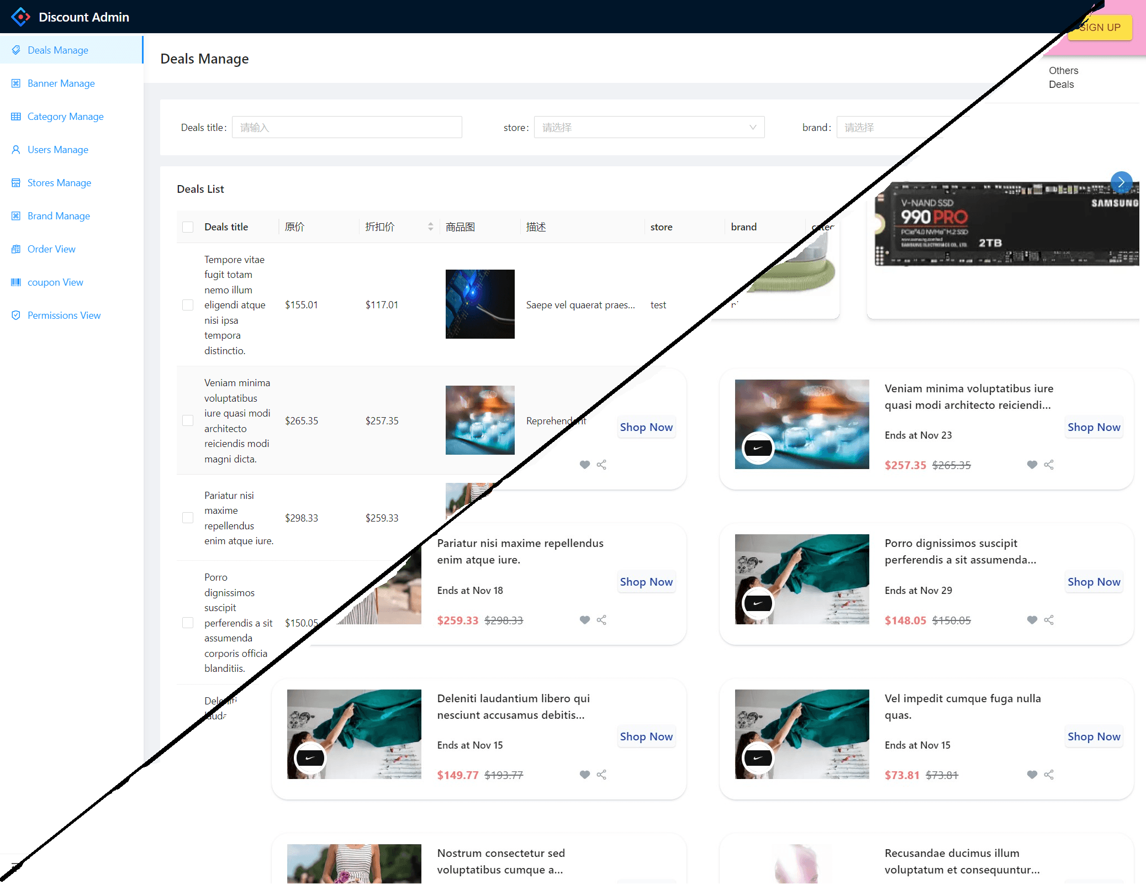Click Shop Now on Veniam minima card
This screenshot has width=1146, height=884.
pos(1094,427)
